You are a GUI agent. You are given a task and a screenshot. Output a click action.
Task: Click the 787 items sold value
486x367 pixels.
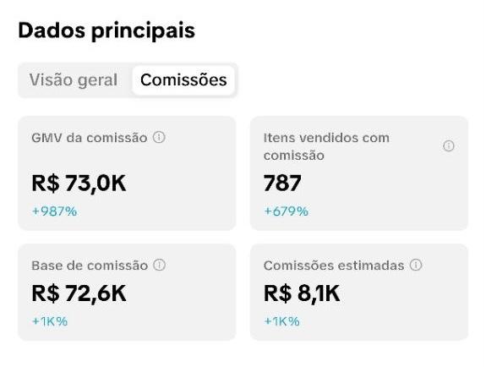point(282,183)
